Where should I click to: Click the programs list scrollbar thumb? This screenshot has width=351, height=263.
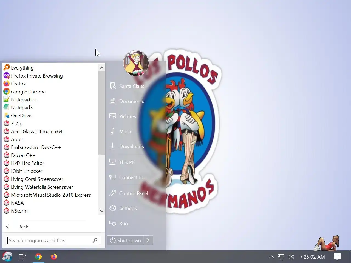pyautogui.click(x=102, y=112)
